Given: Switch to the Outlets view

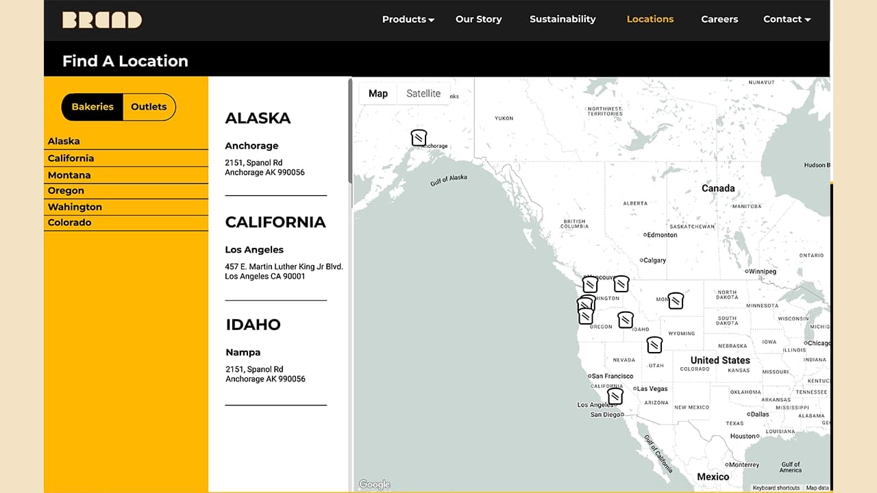Looking at the screenshot, I should coord(148,107).
